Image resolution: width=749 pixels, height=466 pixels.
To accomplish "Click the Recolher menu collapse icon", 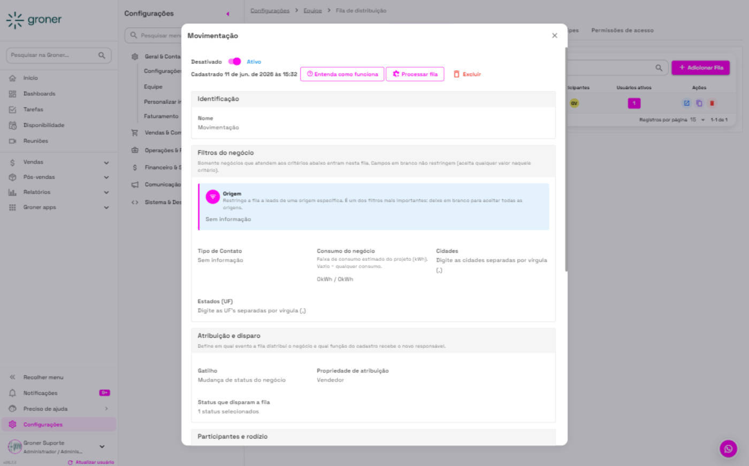I will point(12,377).
